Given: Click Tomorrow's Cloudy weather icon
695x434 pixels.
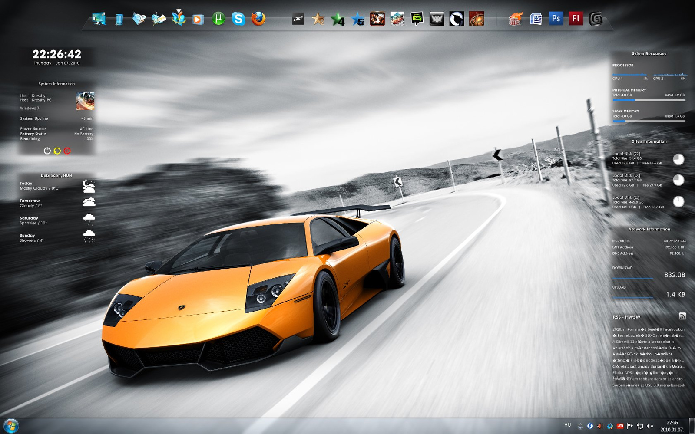Looking at the screenshot, I should coord(89,202).
